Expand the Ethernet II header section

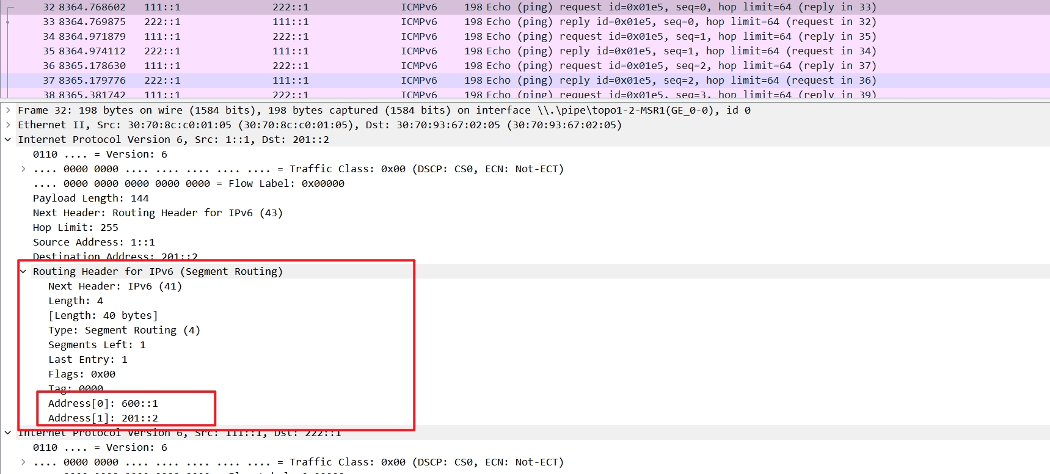[8, 125]
